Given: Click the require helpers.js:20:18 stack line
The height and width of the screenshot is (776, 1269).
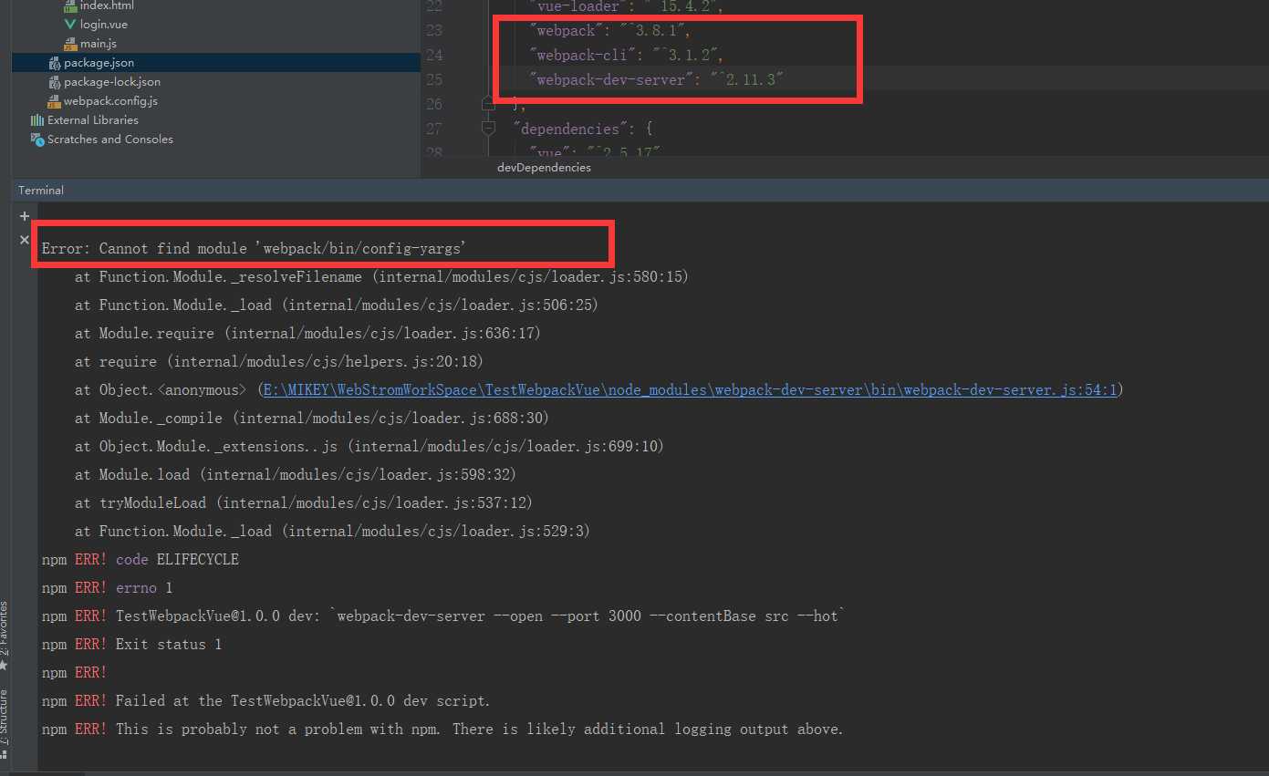Looking at the screenshot, I should point(279,362).
